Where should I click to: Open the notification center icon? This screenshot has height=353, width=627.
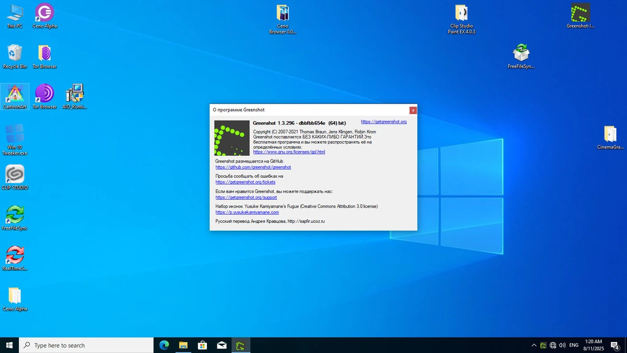click(x=615, y=345)
